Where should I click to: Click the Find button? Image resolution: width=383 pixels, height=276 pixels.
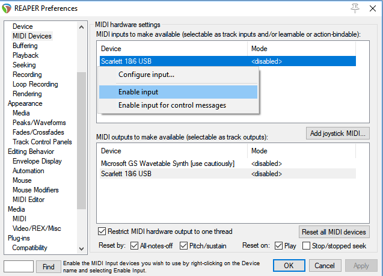pos(48,266)
